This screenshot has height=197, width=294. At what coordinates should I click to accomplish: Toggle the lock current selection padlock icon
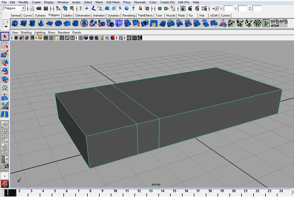[140, 8]
